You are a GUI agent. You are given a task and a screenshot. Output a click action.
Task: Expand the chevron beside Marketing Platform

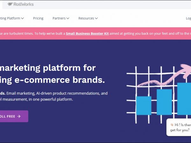pyautogui.click(x=23, y=18)
